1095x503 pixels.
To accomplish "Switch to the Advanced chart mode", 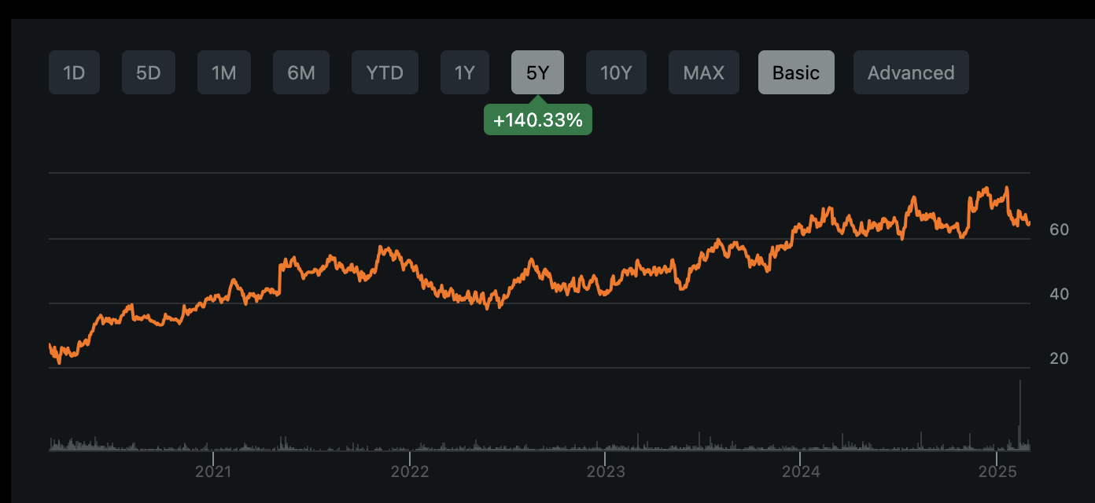I will tap(911, 72).
